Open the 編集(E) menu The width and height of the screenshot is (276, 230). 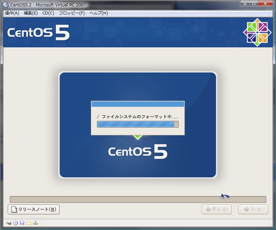coord(31,13)
